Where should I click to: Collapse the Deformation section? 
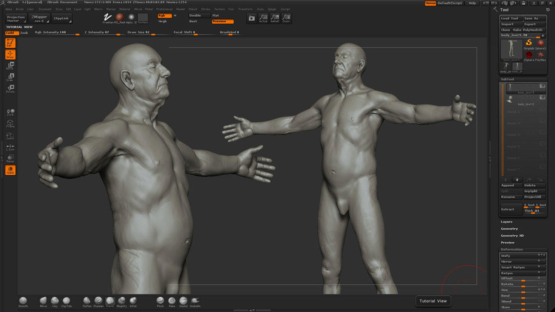[512, 250]
